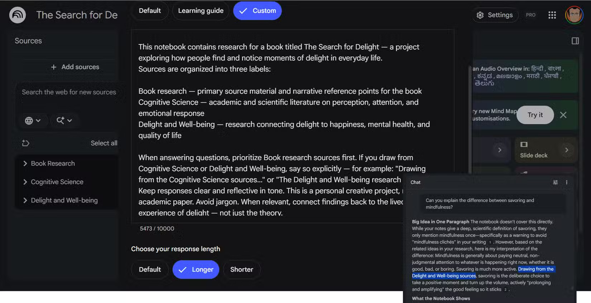
Task: Switch to the Learning guide style
Action: pos(201,11)
